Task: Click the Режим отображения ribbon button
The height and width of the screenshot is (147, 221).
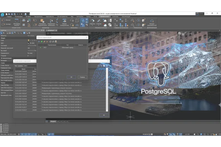Action: coord(64,23)
